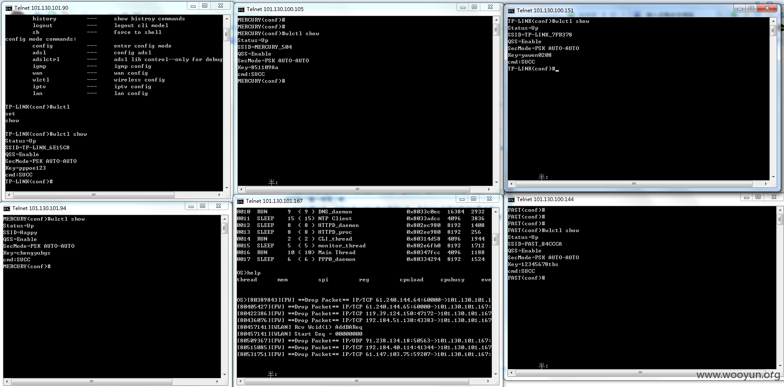Click 'adsl lib control--only for debug' text
Image resolution: width=784 pixels, height=387 pixels.
click(x=168, y=59)
